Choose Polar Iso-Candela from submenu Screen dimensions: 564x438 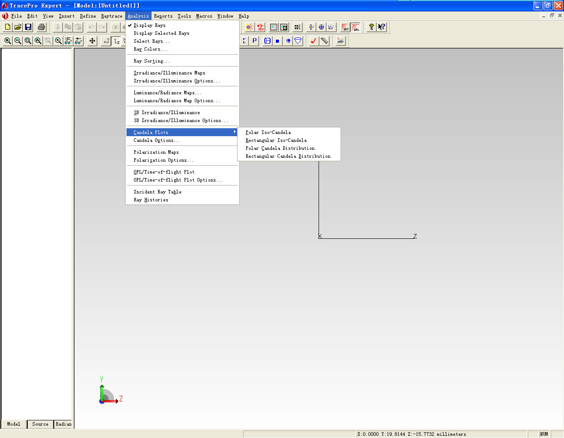[x=268, y=132]
